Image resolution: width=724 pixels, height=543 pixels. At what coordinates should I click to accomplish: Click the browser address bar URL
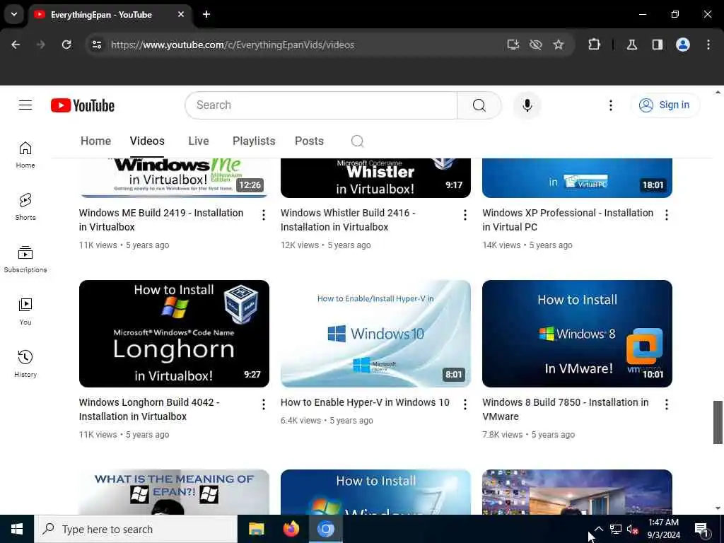click(233, 45)
